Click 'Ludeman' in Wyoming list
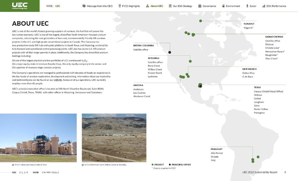298x181 pixels. tap(153, 77)
